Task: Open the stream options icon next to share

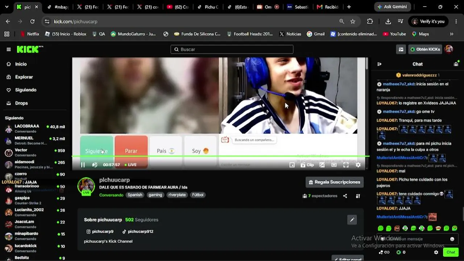Action: pos(358,196)
